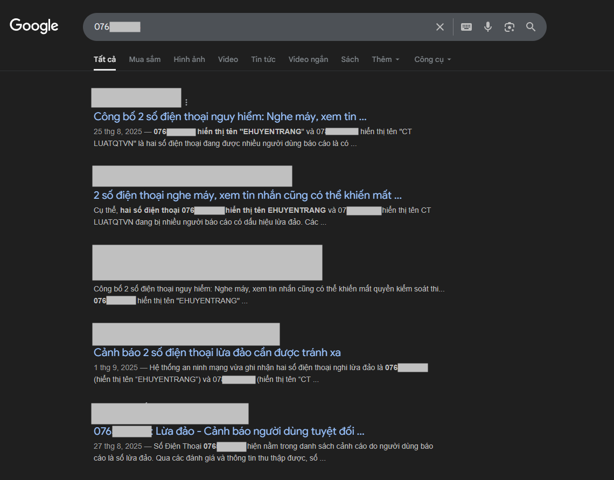
Task: Select the Sách tab
Action: (x=350, y=59)
